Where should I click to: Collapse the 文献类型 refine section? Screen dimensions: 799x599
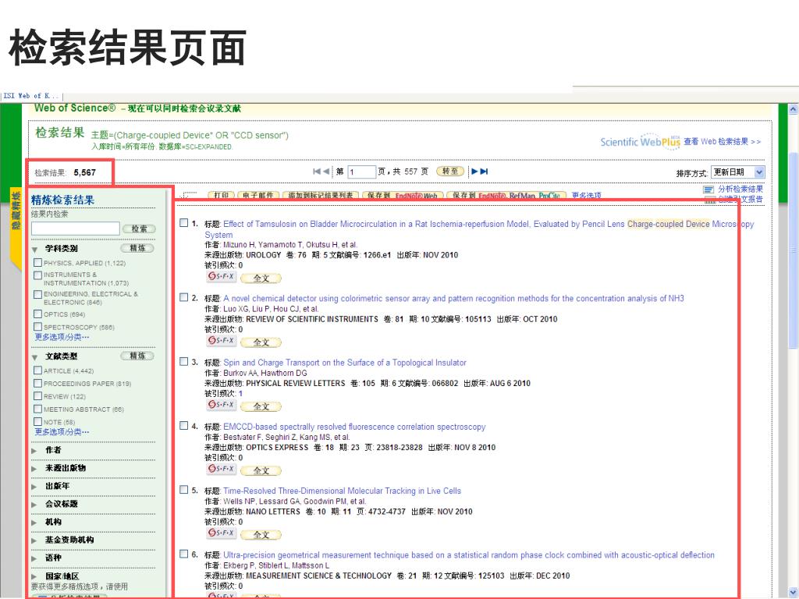click(34, 357)
